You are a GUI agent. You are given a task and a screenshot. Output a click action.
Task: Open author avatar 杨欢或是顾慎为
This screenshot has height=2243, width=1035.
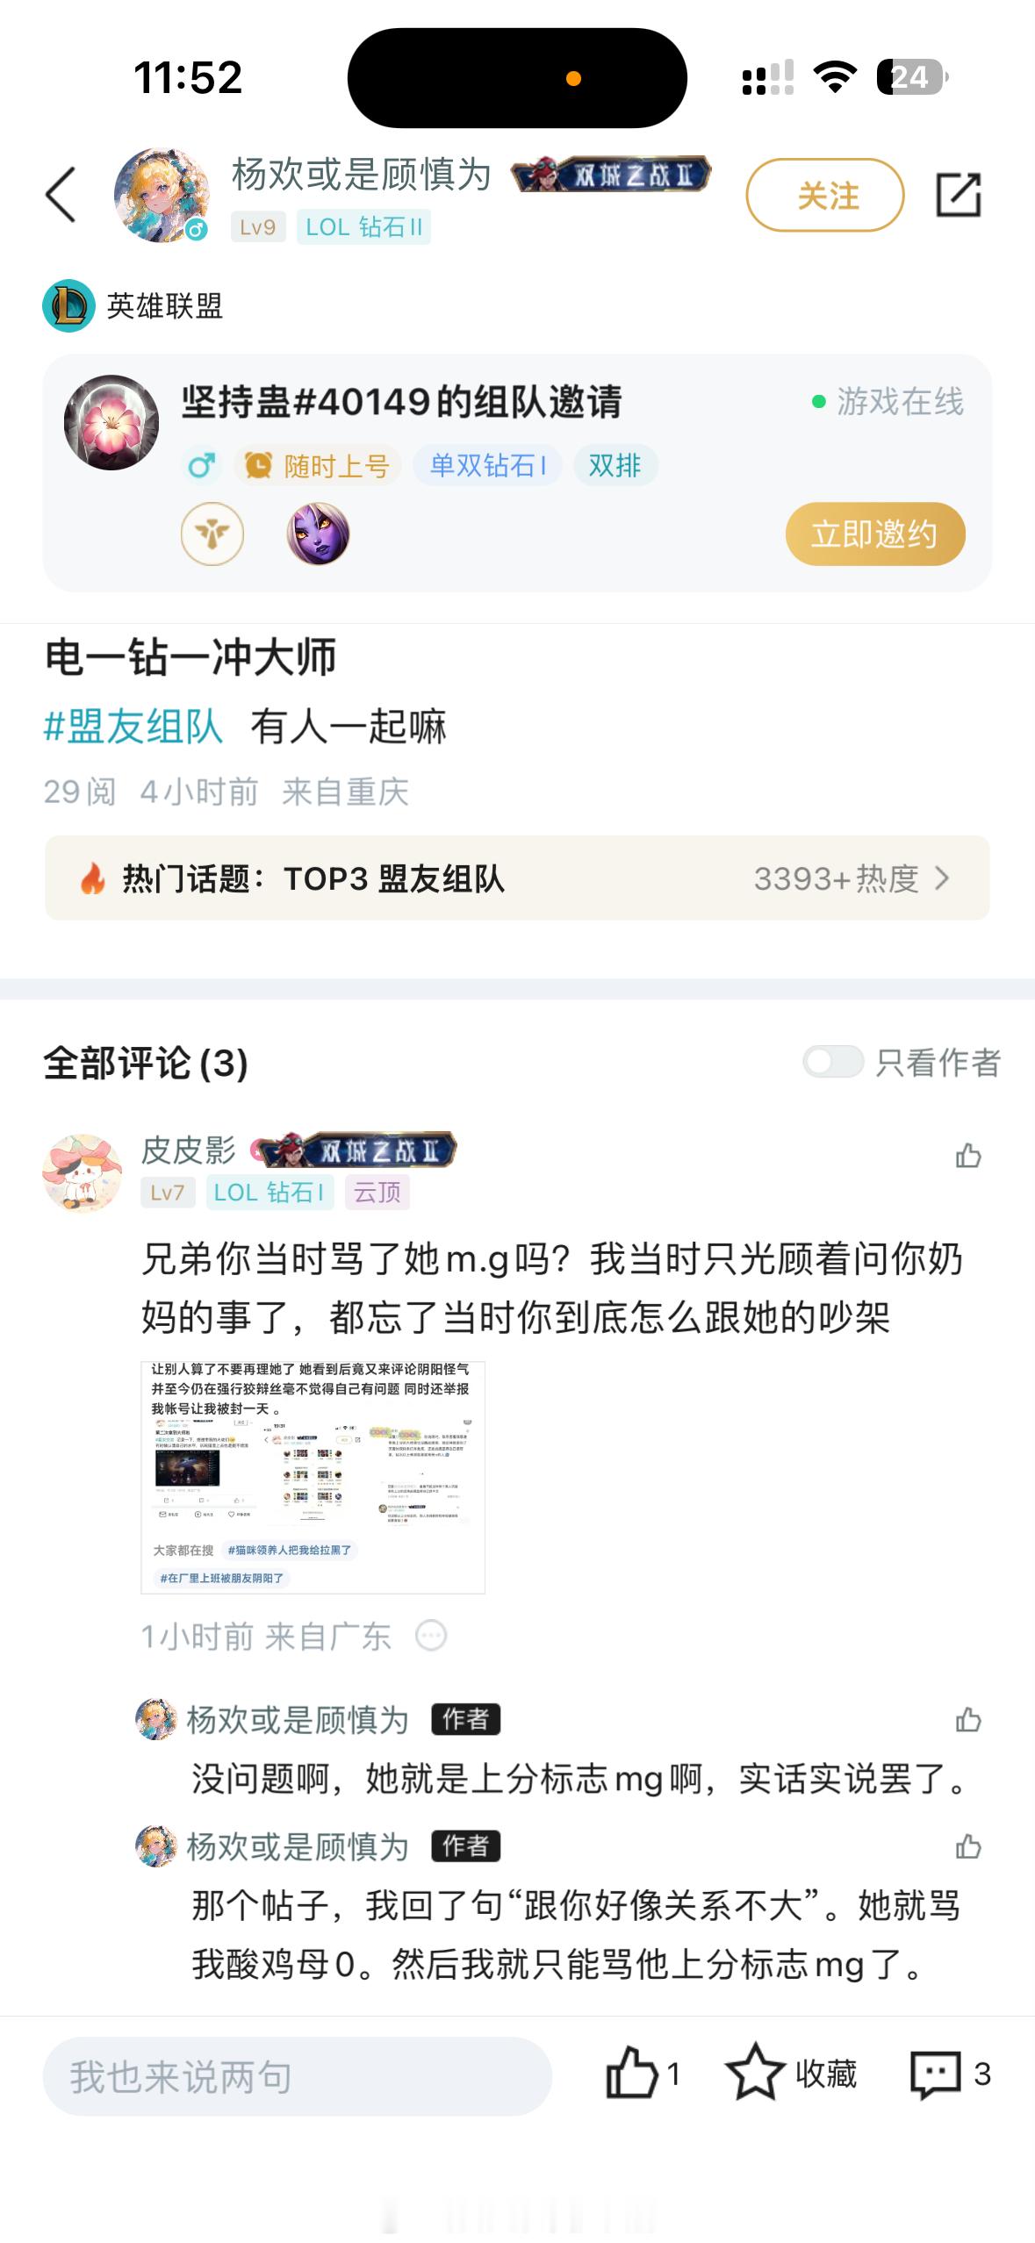point(162,195)
